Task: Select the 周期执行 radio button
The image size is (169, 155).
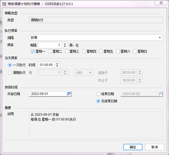Action: (x=10, y=73)
